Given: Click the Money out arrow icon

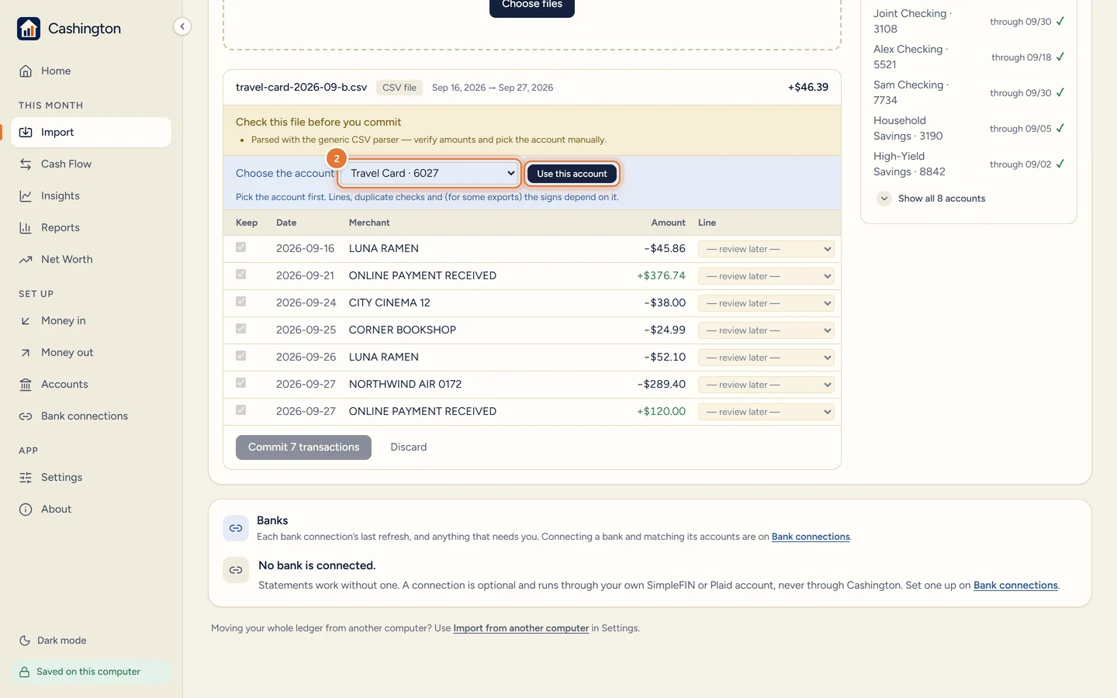Looking at the screenshot, I should coord(26,353).
